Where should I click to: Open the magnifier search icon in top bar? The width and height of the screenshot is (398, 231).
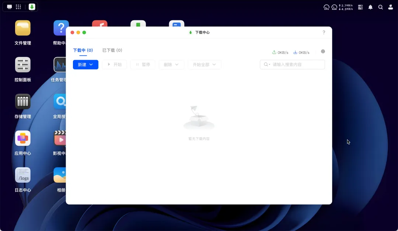(x=380, y=7)
